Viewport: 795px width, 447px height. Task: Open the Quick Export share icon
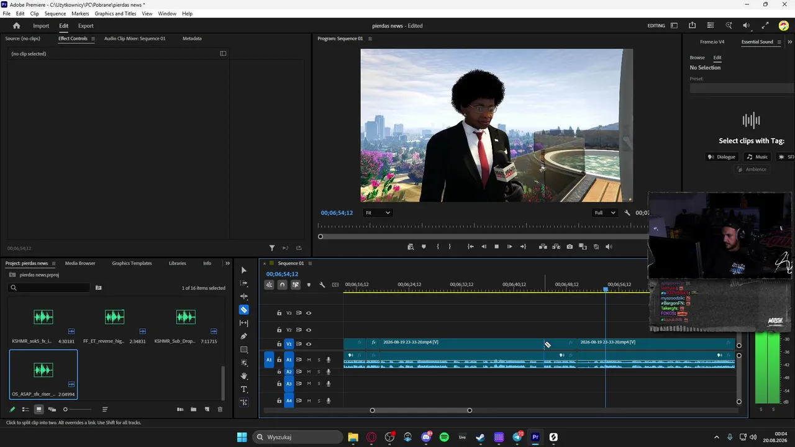(692, 25)
